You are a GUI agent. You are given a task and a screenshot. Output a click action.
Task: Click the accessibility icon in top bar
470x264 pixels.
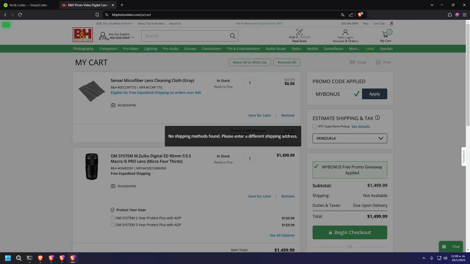pyautogui.click(x=391, y=23)
